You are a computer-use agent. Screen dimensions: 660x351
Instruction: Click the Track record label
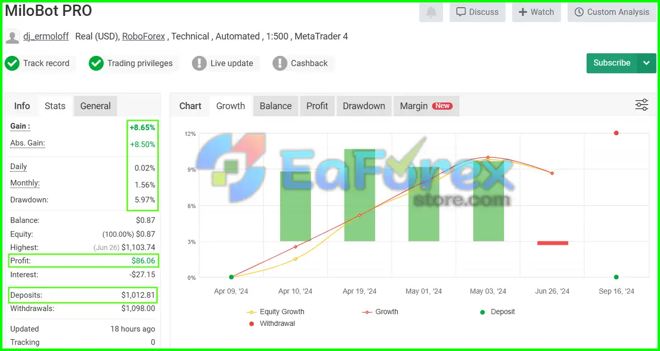click(x=46, y=63)
